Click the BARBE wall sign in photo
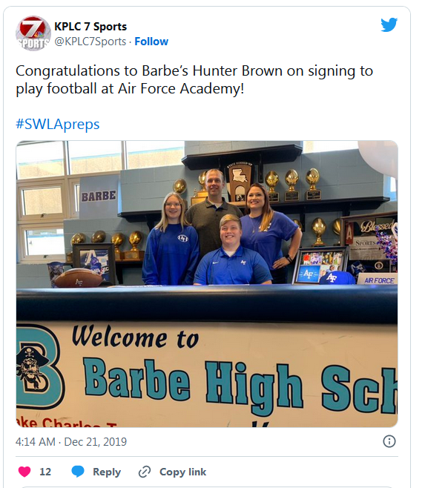This screenshot has height=488, width=425. (x=99, y=196)
